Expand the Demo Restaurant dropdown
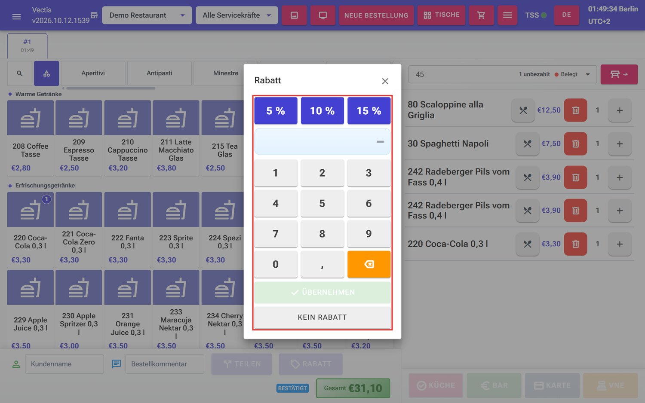This screenshot has height=403, width=645. (147, 15)
